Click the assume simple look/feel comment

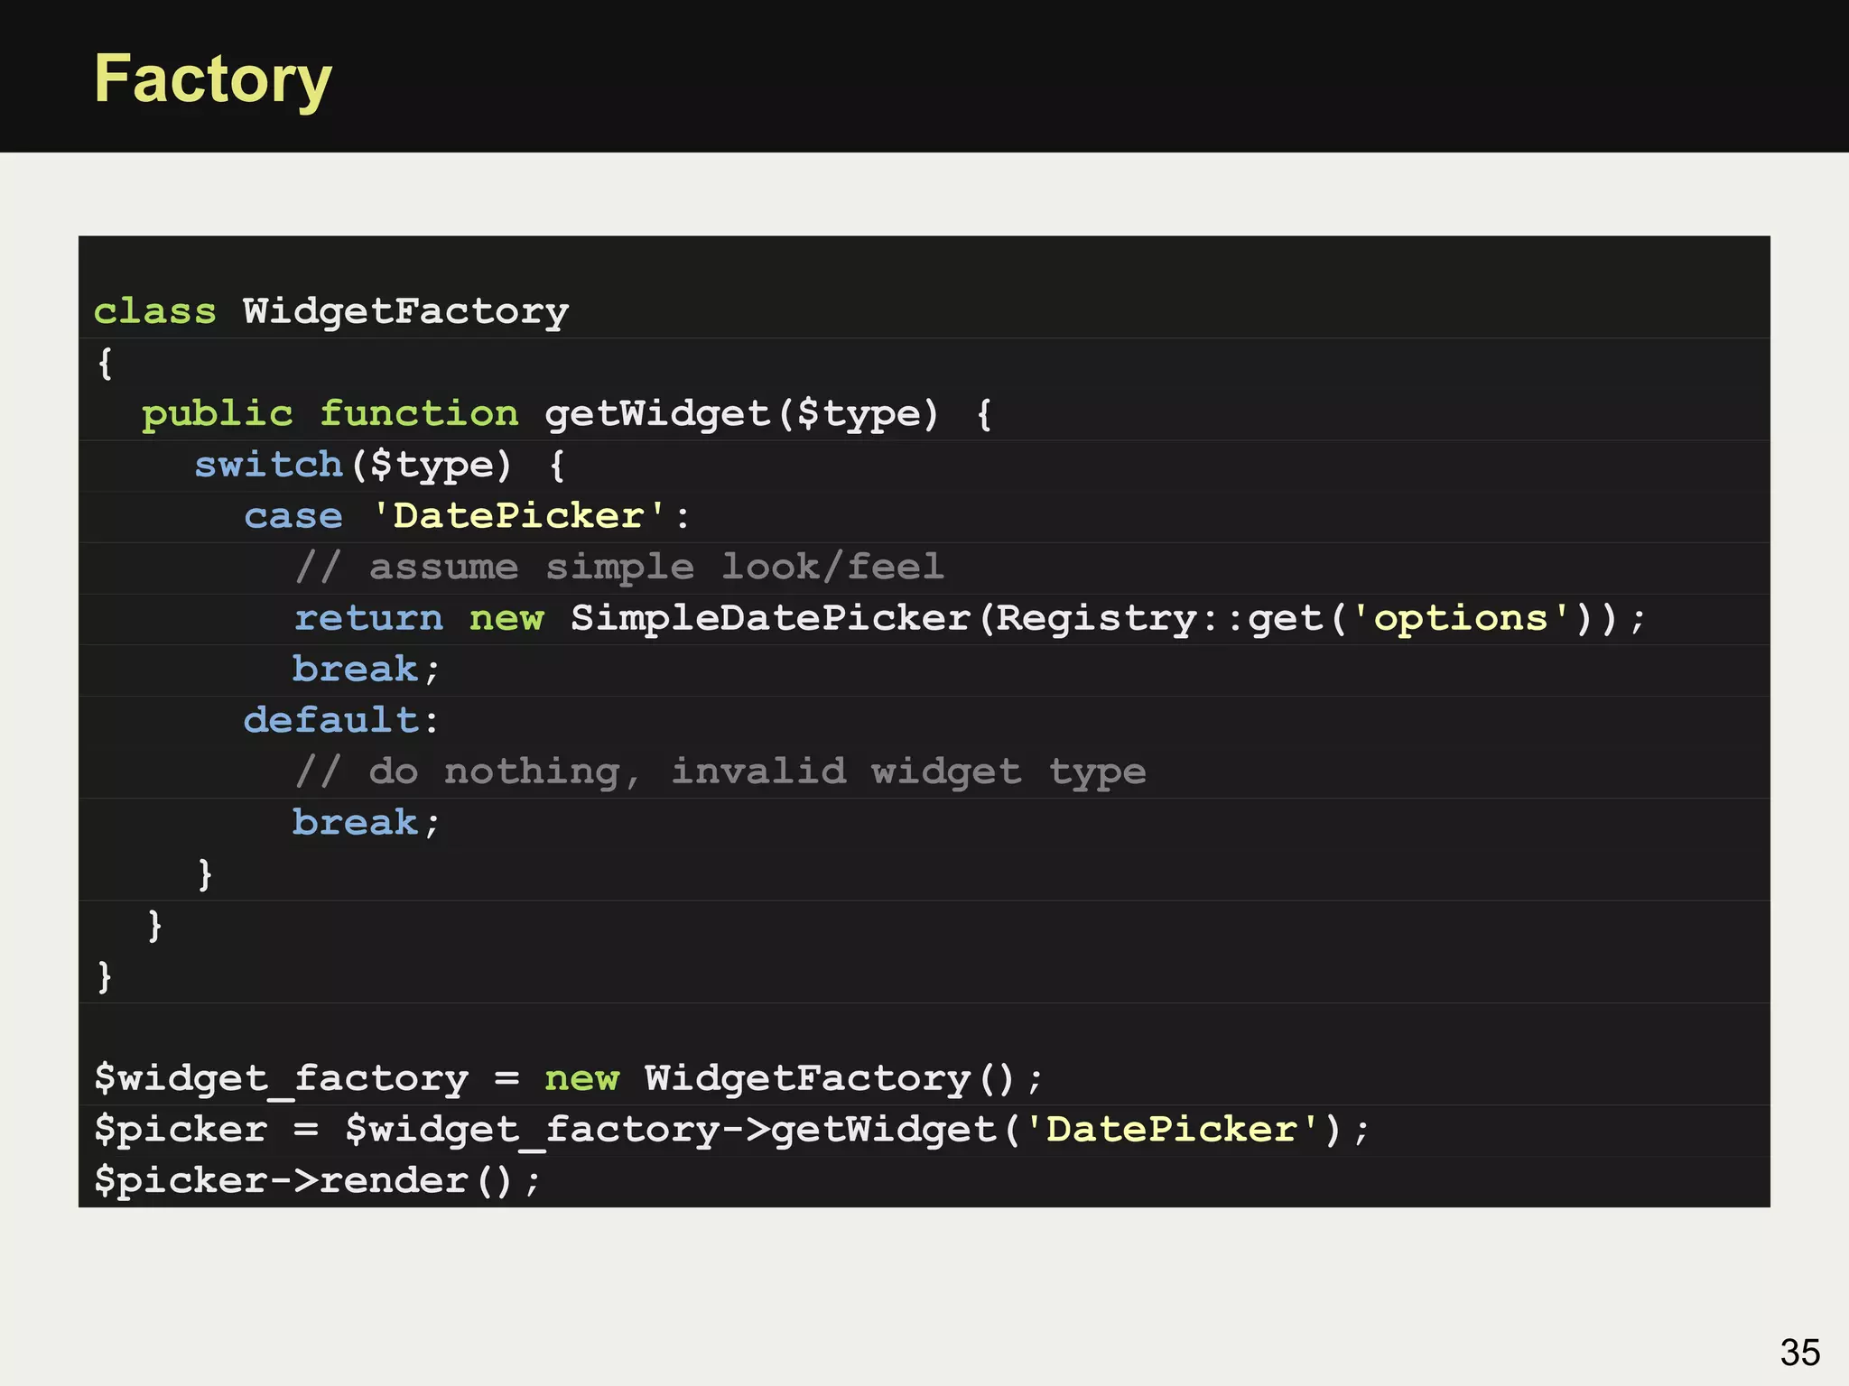(x=619, y=568)
